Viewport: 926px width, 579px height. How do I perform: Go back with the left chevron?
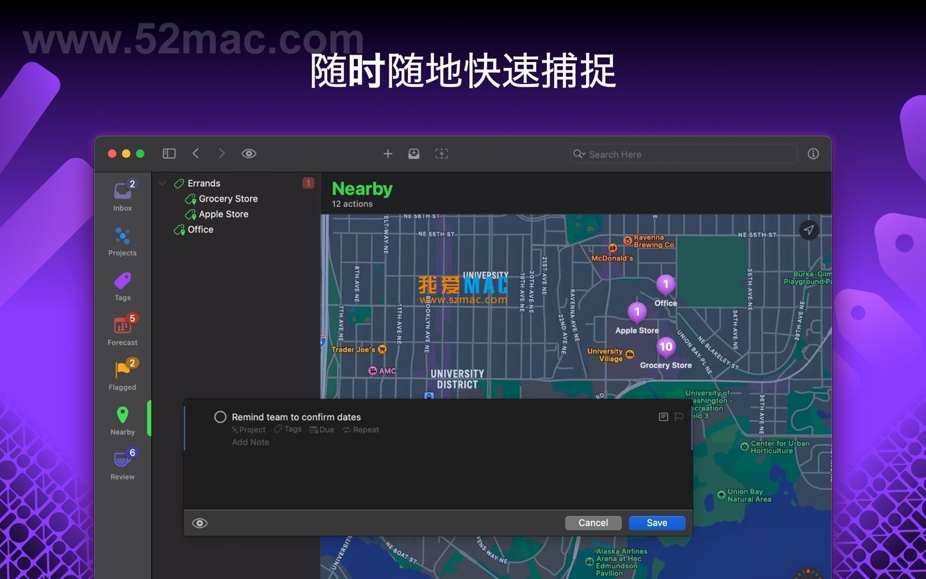click(x=196, y=154)
